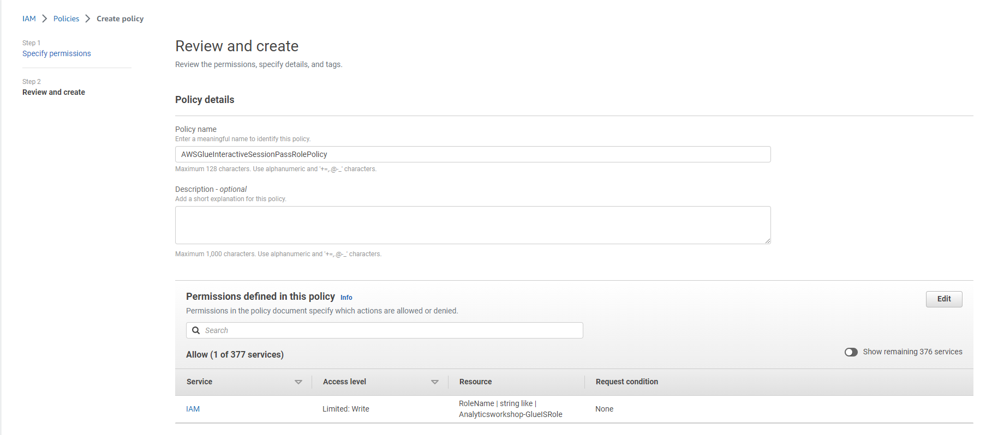This screenshot has width=992, height=435.
Task: Click the Review and create page title
Action: (237, 46)
